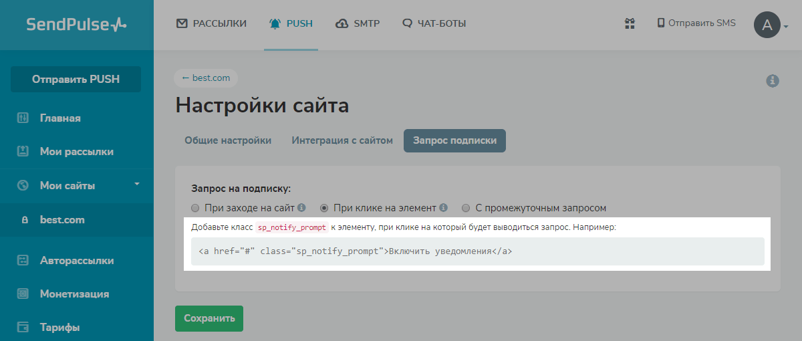Click the envelope icon next to РАССЫЛКИ
Screen dimensions: 802x341
(182, 23)
